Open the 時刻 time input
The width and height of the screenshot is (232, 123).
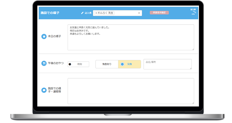pos(78,64)
